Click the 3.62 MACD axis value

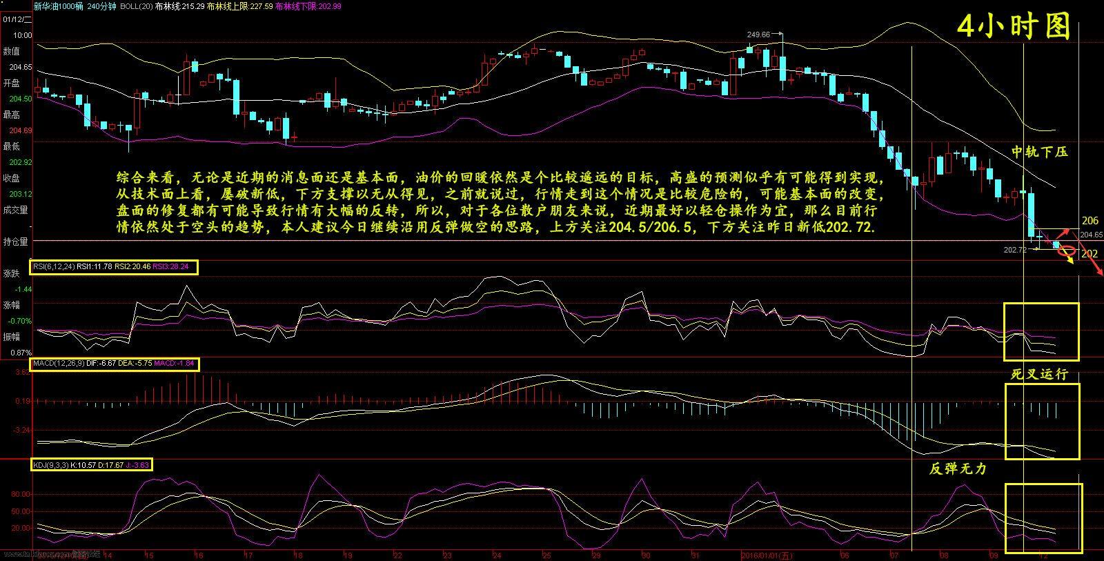pyautogui.click(x=22, y=372)
